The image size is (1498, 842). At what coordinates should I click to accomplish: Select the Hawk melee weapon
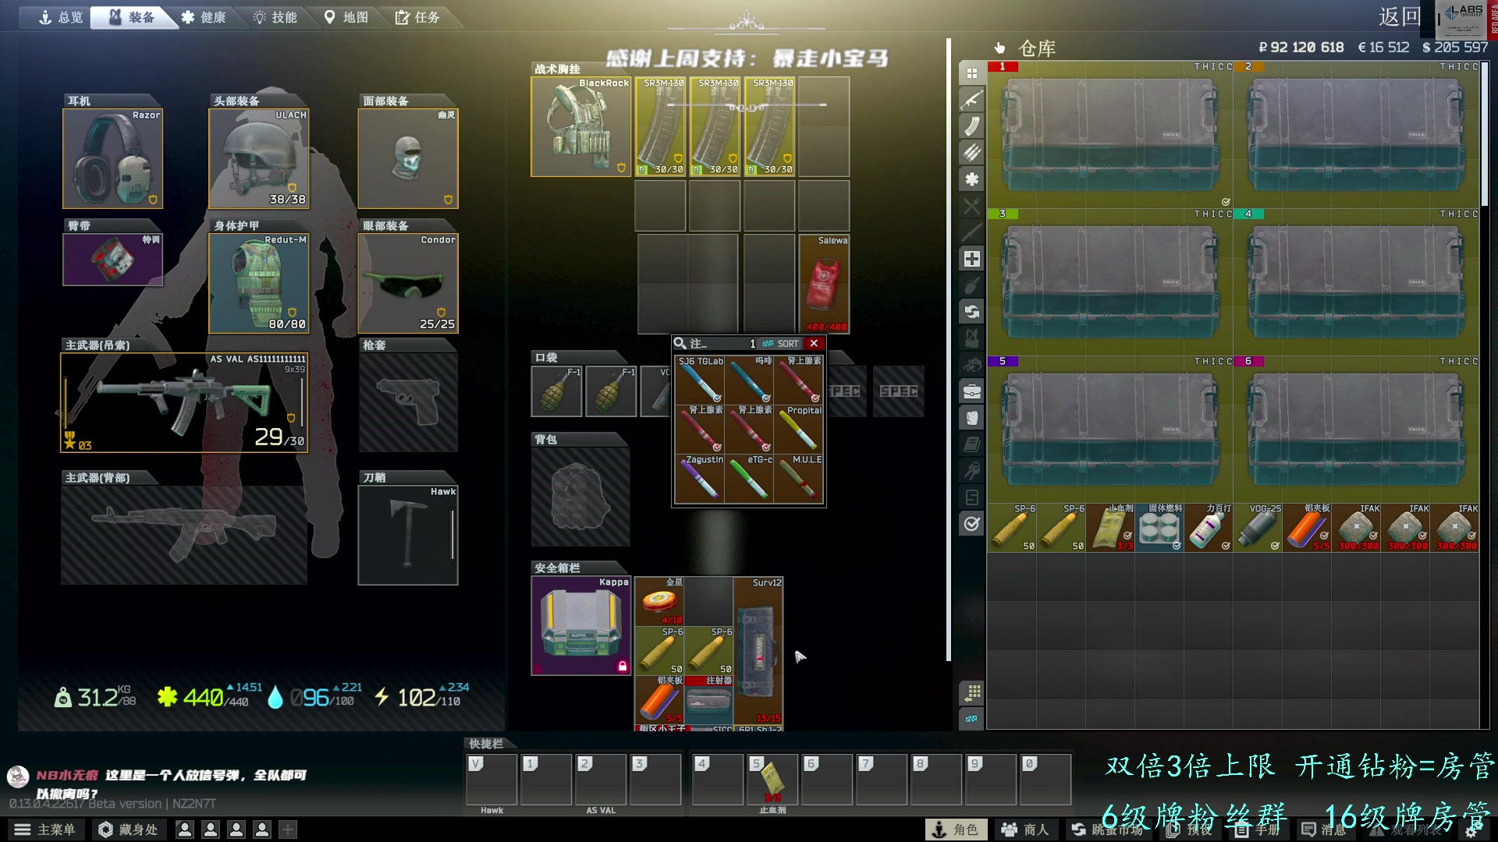pos(408,535)
